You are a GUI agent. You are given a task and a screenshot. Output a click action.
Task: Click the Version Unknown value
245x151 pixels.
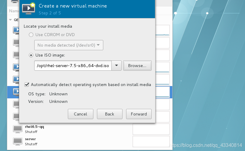click(x=58, y=101)
